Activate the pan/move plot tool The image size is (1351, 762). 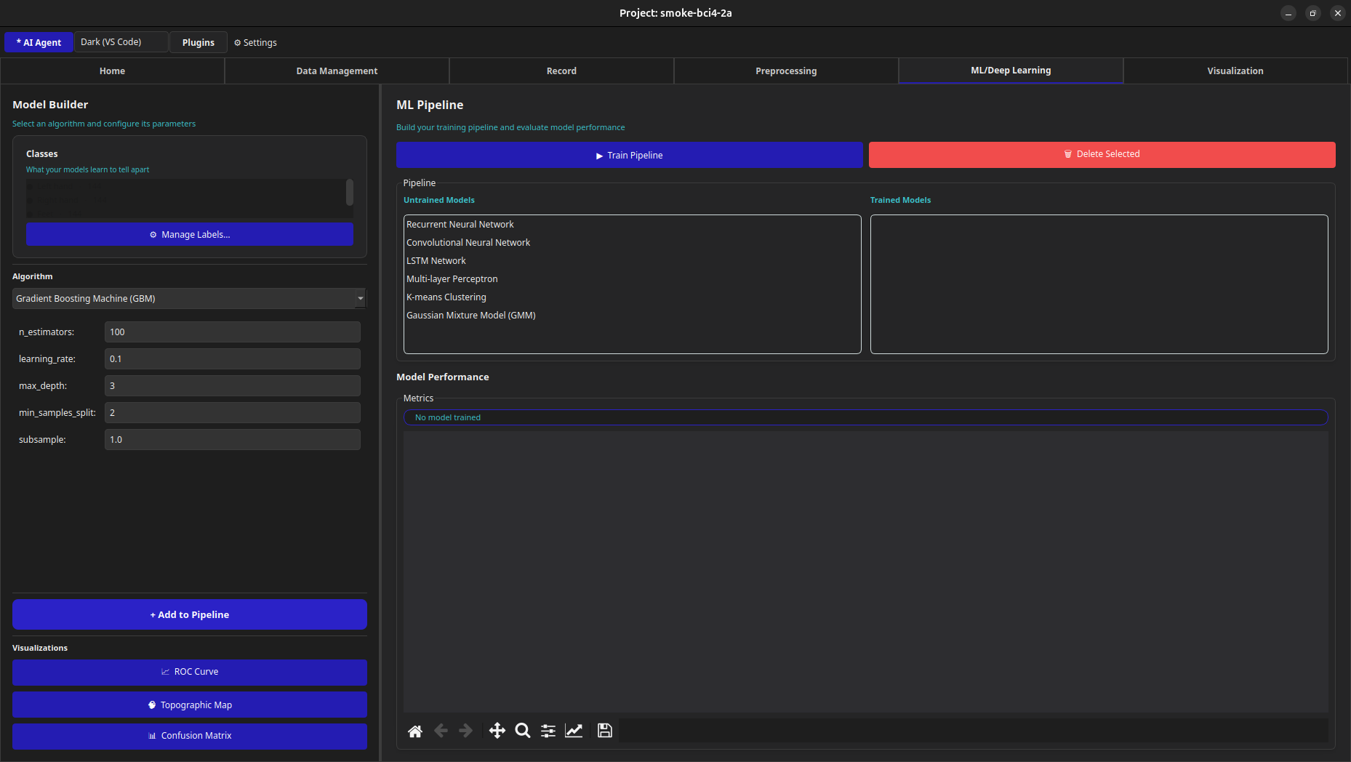point(497,731)
